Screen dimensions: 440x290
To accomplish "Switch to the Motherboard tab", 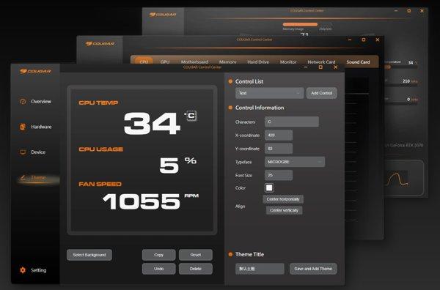I will pos(194,62).
